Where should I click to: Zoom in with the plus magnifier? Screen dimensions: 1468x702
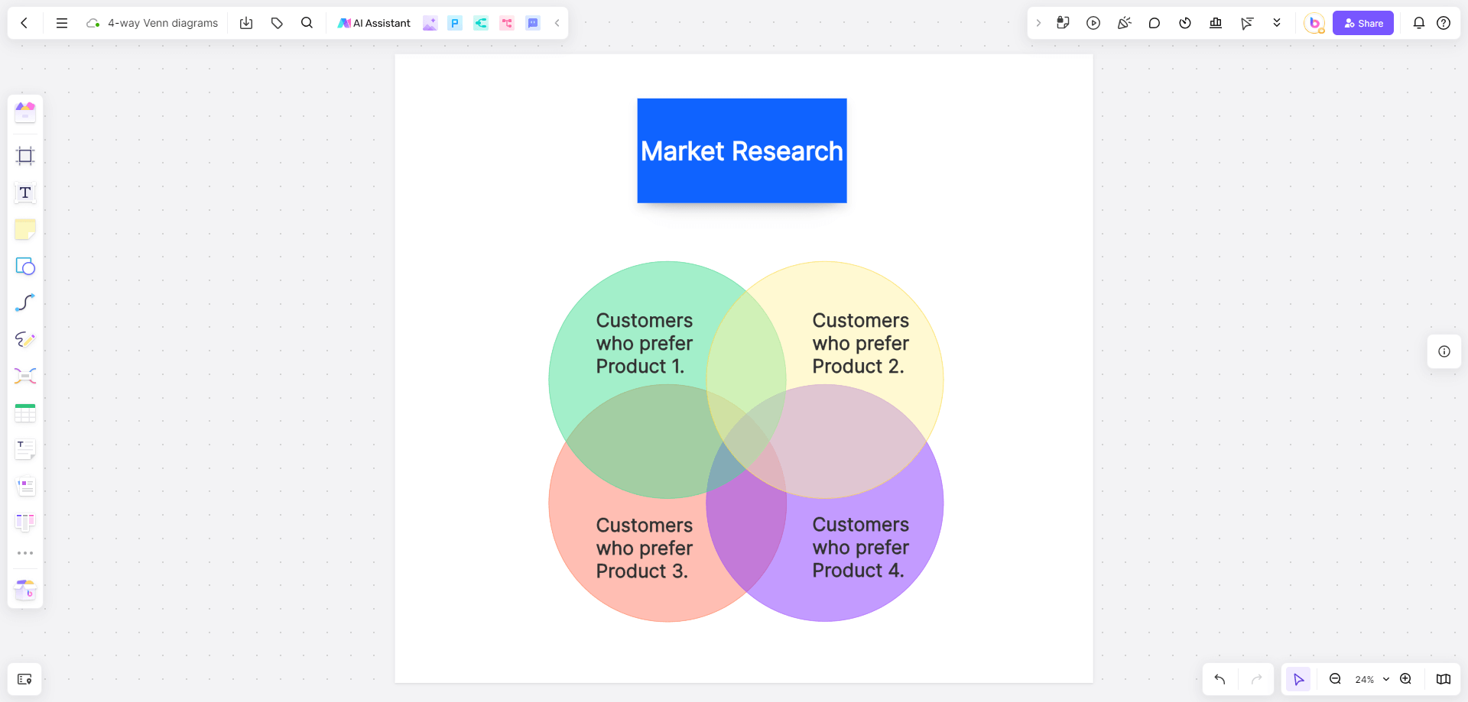point(1405,679)
